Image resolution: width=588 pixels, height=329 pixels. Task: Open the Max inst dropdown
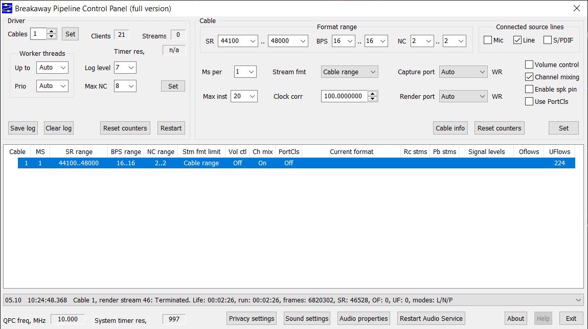[244, 96]
